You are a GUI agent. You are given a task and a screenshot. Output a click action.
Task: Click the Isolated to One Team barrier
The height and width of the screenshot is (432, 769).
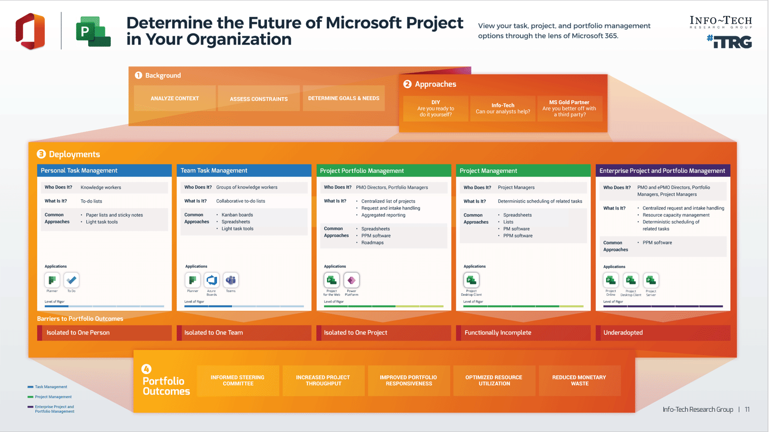(244, 333)
